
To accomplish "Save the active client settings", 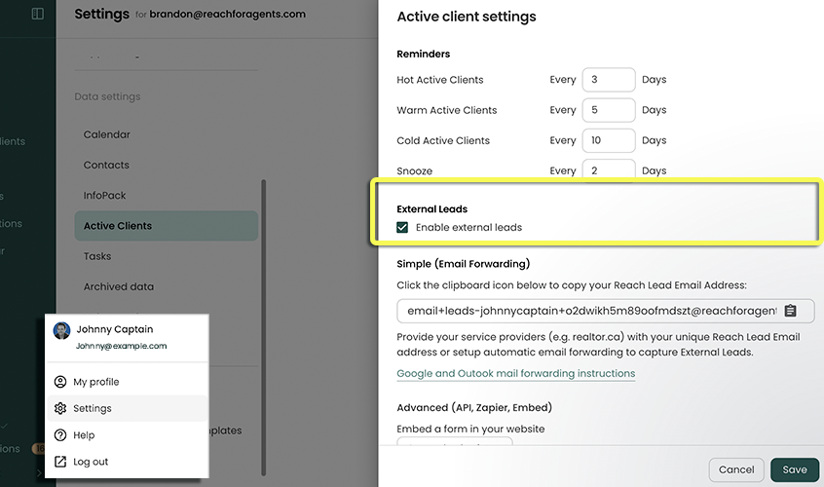I will click(794, 469).
